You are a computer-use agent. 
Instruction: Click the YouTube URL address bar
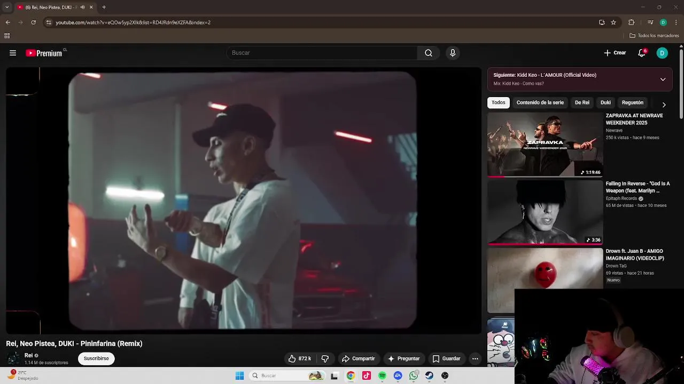[321, 22]
